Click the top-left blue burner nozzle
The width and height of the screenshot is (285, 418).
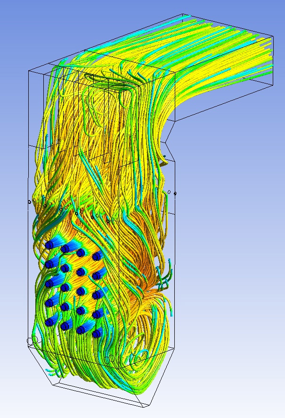[x=49, y=244]
